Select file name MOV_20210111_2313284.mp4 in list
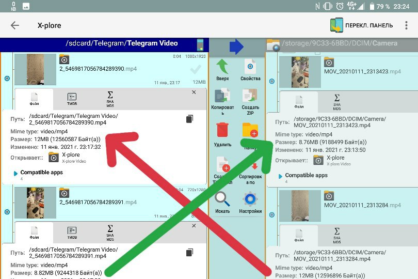The width and height of the screenshot is (418, 279). (362, 205)
